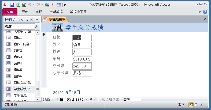Collapse the navigation pane with double chevron
The image size is (211, 110).
coord(37,20)
